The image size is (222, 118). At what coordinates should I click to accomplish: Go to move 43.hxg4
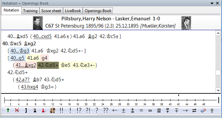click(30, 87)
